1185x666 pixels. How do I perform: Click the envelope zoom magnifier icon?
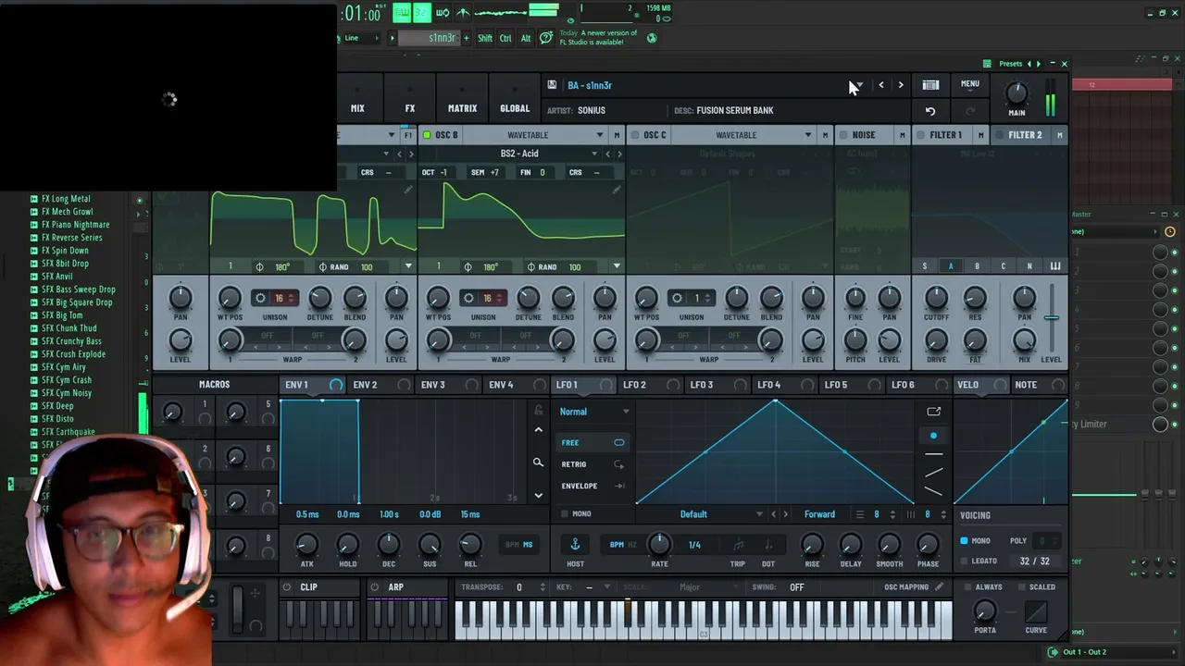tap(538, 462)
